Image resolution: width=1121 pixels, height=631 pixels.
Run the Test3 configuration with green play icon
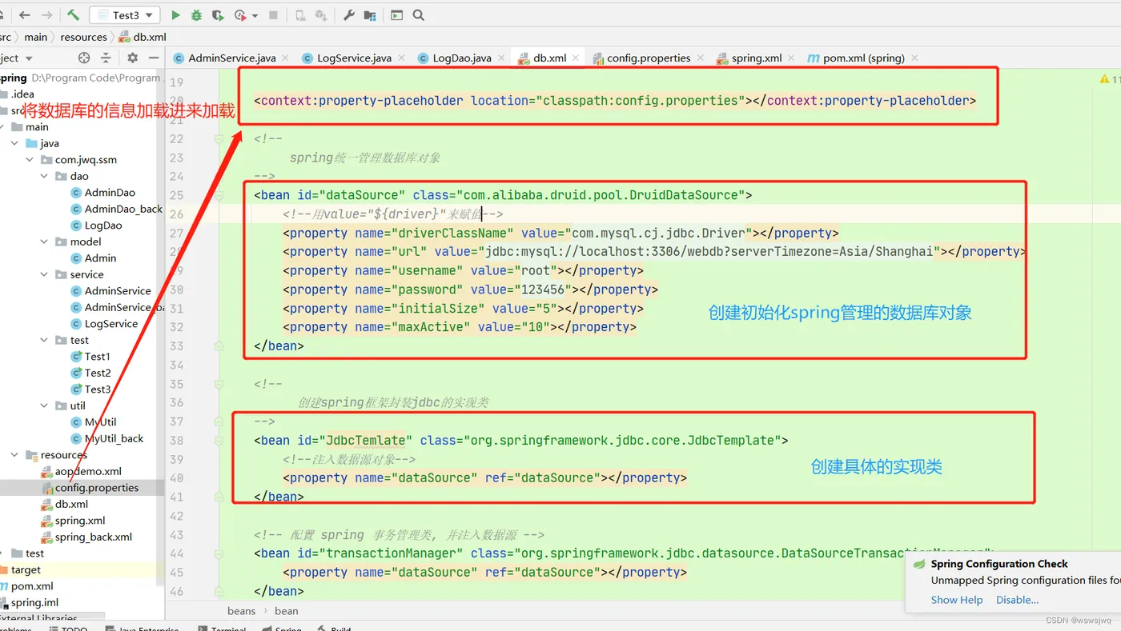(175, 15)
